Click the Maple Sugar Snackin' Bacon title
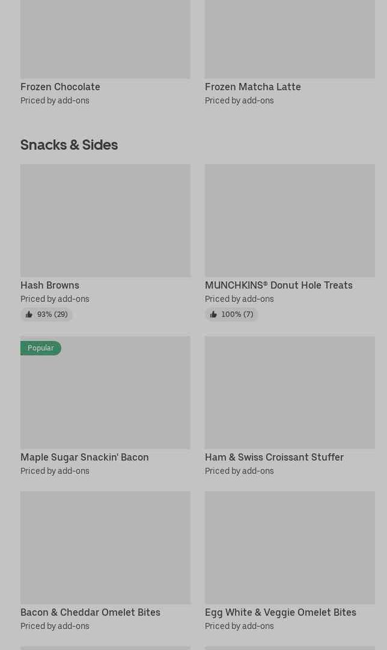The width and height of the screenshot is (387, 650). click(x=85, y=457)
